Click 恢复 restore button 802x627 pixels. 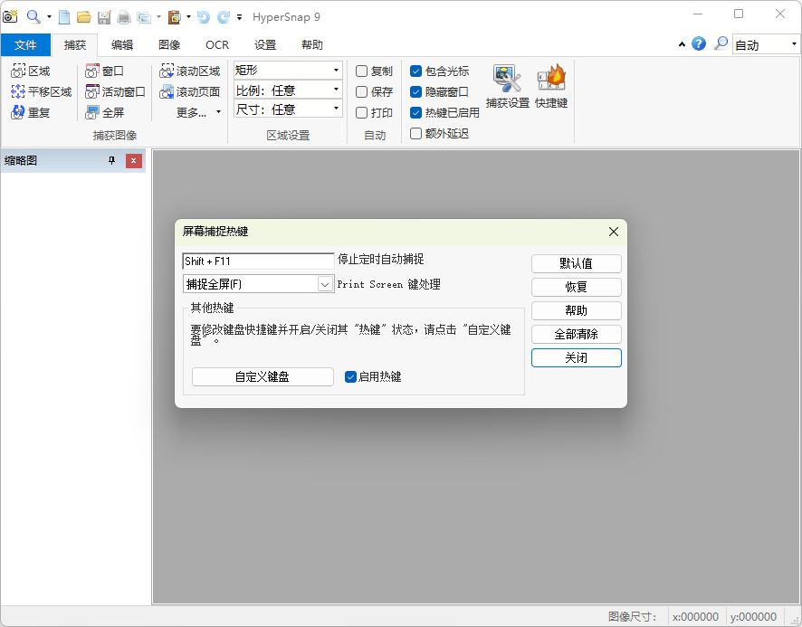click(577, 287)
